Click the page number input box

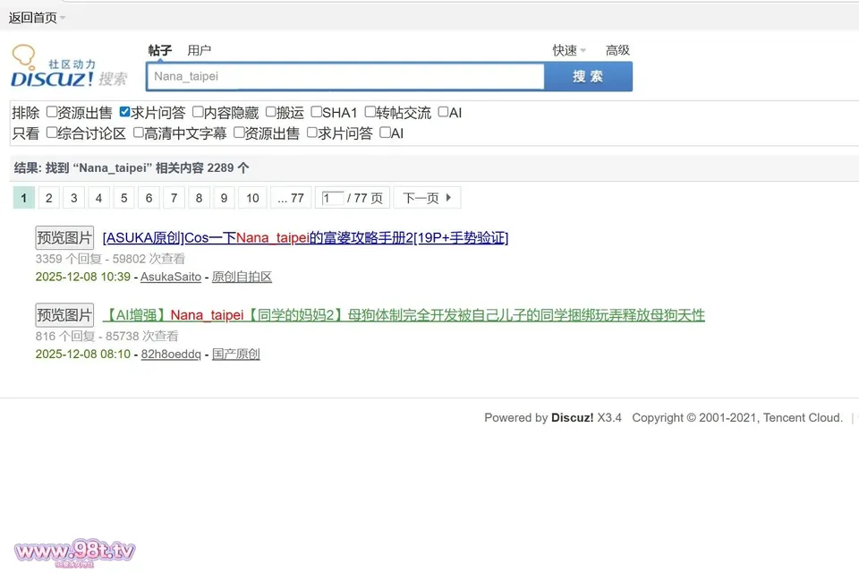[333, 198]
